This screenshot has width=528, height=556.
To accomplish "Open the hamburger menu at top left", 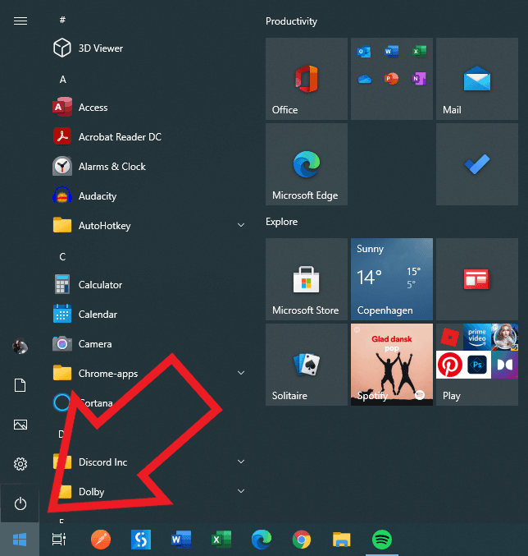I will pyautogui.click(x=20, y=21).
